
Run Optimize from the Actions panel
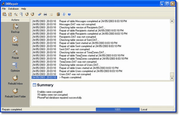click(15, 67)
